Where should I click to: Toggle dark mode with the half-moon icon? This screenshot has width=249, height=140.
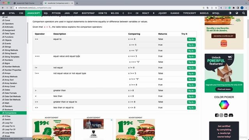(230, 13)
